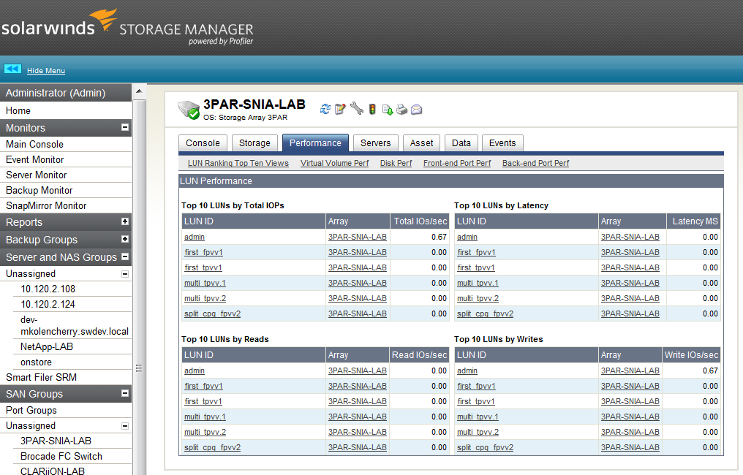Viewport: 743px width, 475px height.
Task: Click the sidebar scrollbar up arrow
Action: point(139,91)
